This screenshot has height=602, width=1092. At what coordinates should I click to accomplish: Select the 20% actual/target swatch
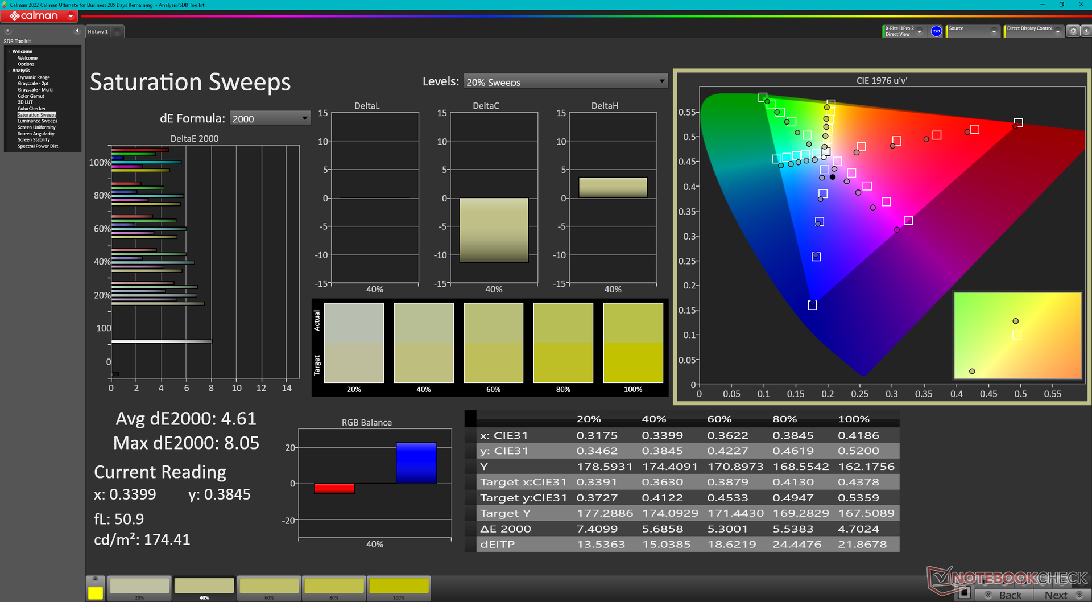tap(354, 343)
